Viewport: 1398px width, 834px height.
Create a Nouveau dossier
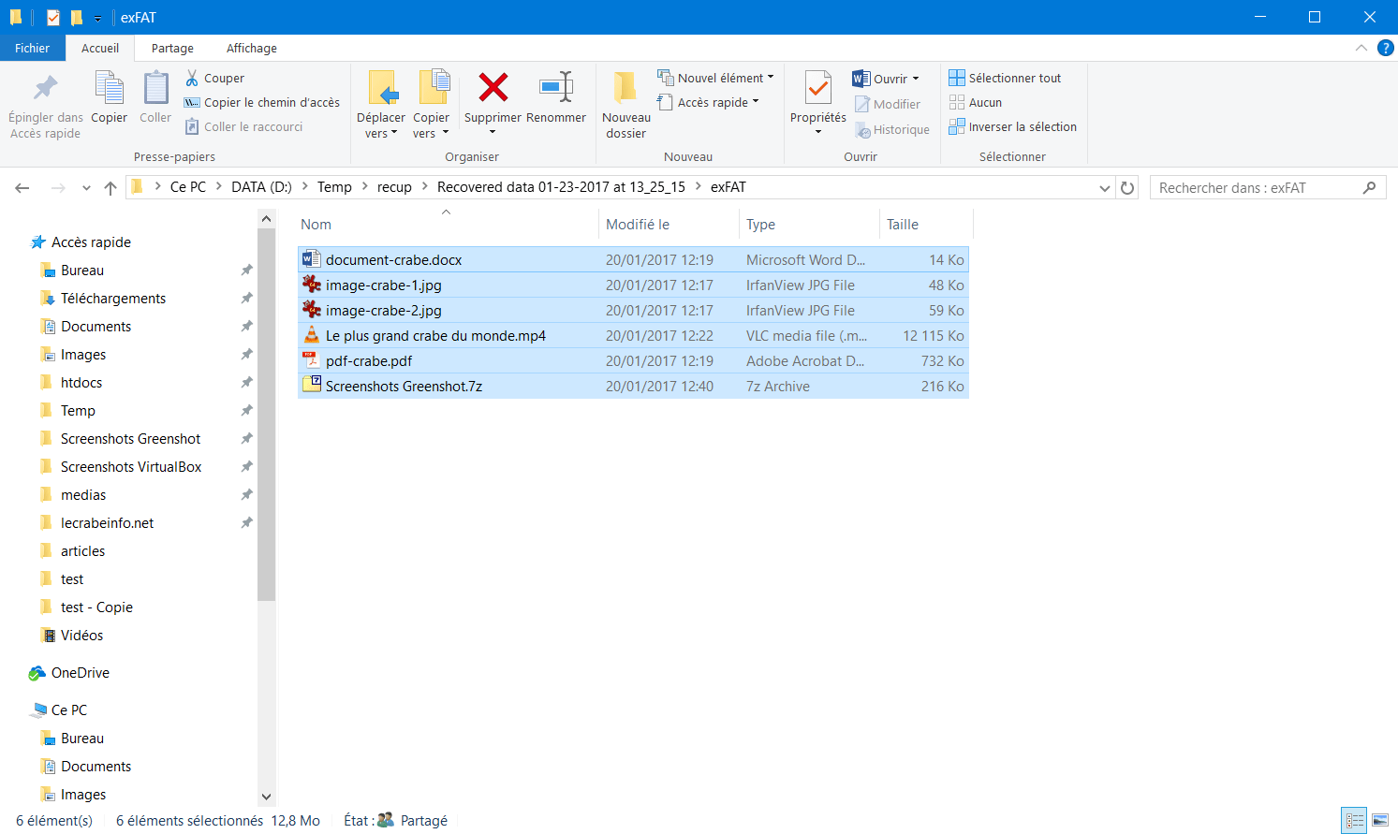click(626, 105)
